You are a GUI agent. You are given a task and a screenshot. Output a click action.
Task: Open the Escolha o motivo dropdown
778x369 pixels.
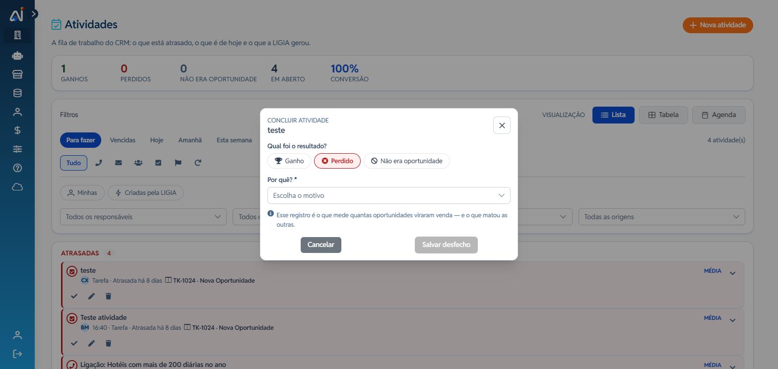(x=389, y=195)
